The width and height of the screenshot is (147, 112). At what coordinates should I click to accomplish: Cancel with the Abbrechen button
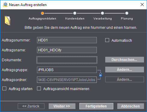tap(130, 106)
